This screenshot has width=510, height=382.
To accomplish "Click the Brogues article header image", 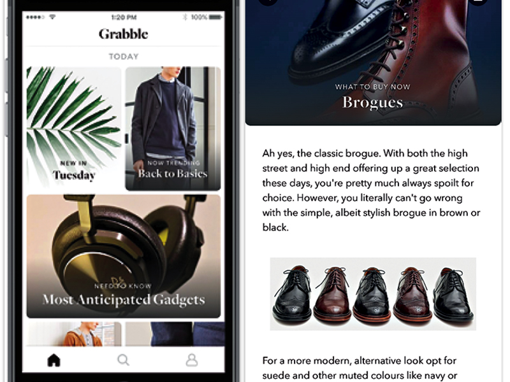I will (x=374, y=62).
